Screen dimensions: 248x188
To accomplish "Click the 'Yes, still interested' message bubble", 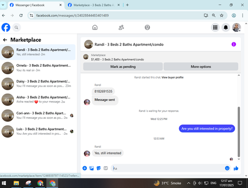I will pyautogui.click(x=108, y=153).
